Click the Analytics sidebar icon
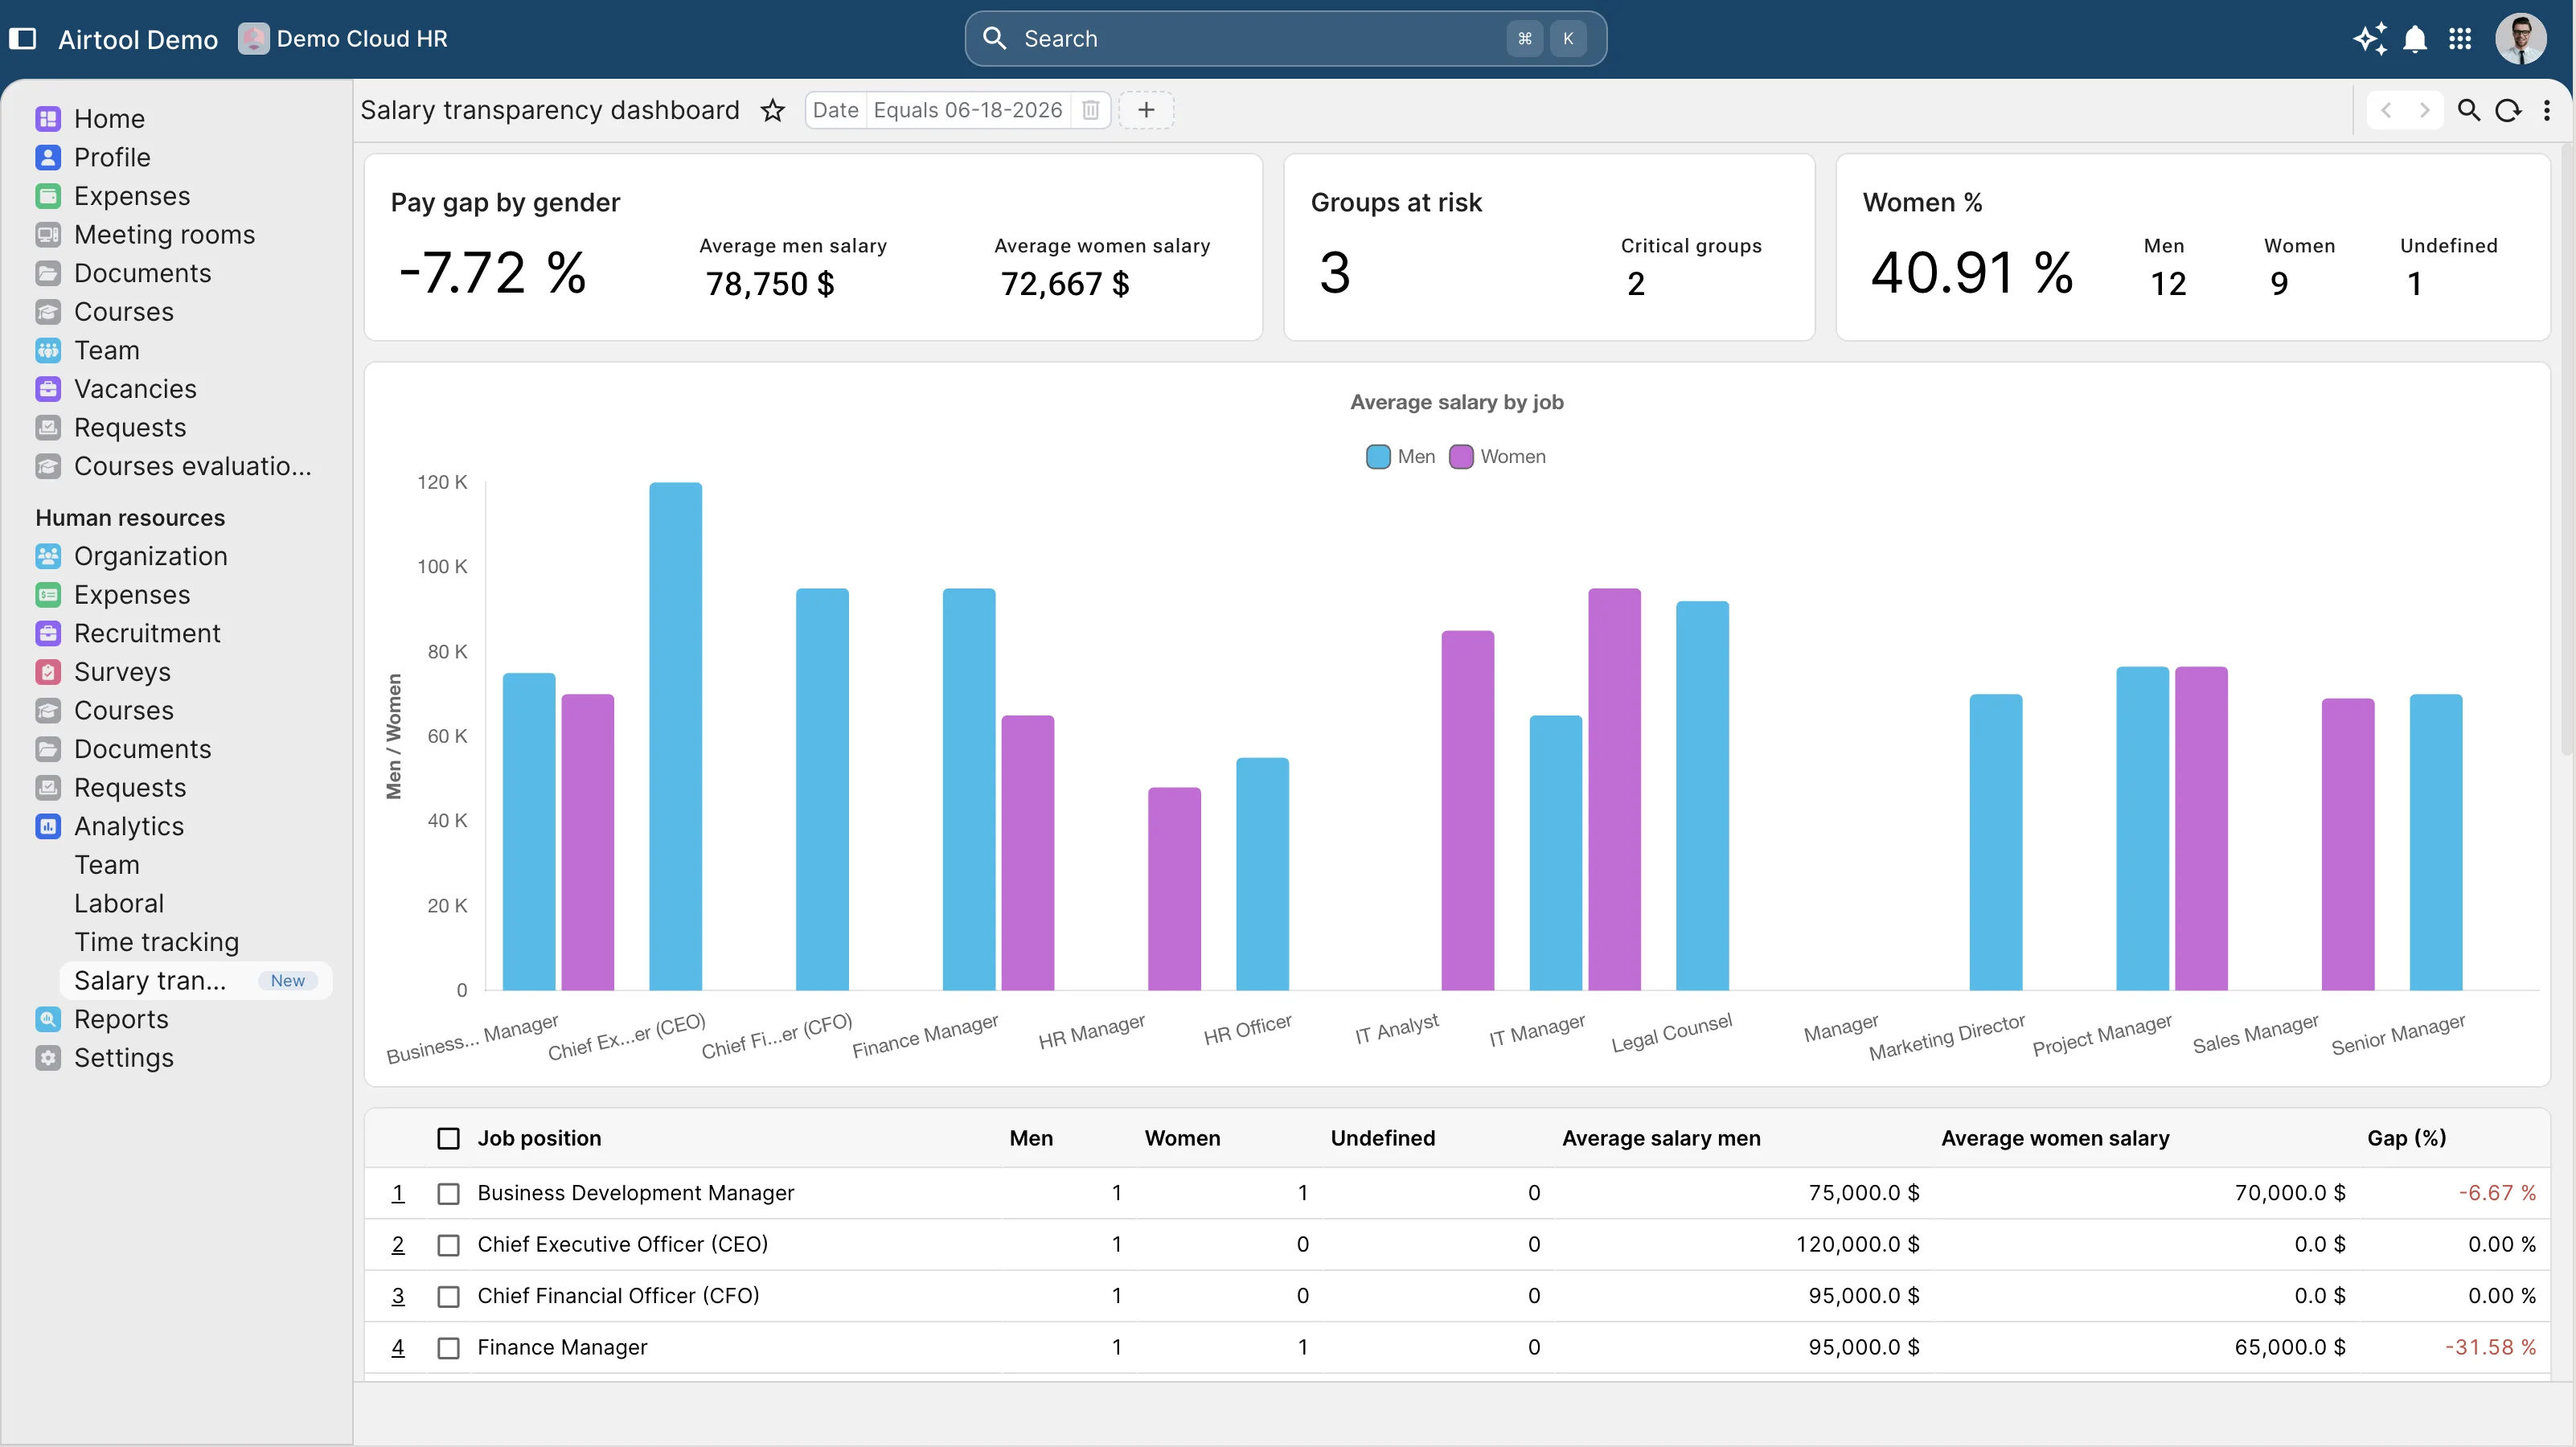2576x1447 pixels. (x=48, y=826)
